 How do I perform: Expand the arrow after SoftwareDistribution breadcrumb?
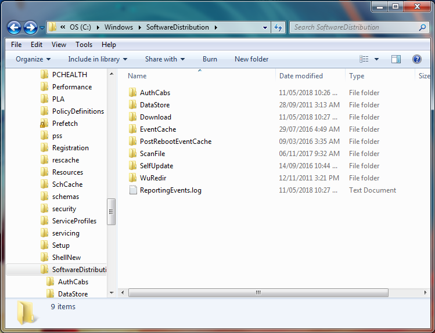click(x=216, y=27)
